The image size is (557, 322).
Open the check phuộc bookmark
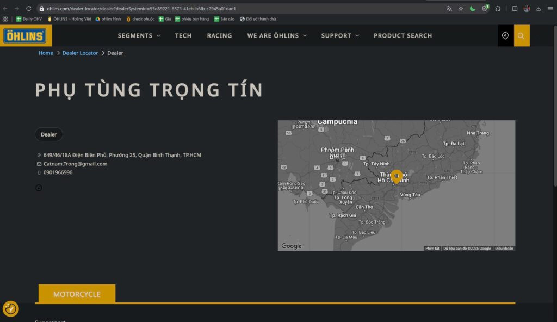click(x=140, y=19)
